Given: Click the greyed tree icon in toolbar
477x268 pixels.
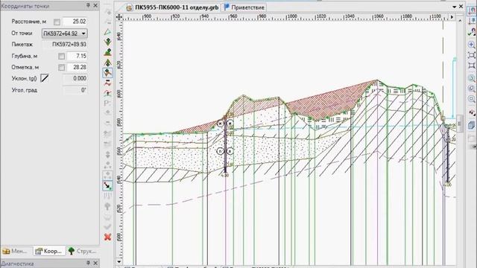Looking at the screenshot, I should coord(107,207).
